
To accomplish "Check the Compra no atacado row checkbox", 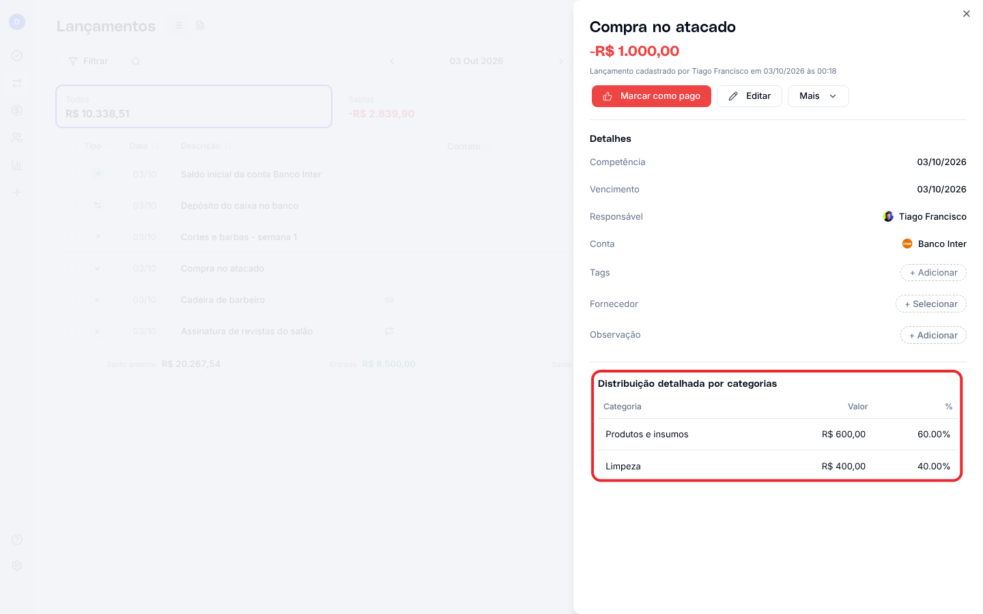I will pyautogui.click(x=72, y=268).
